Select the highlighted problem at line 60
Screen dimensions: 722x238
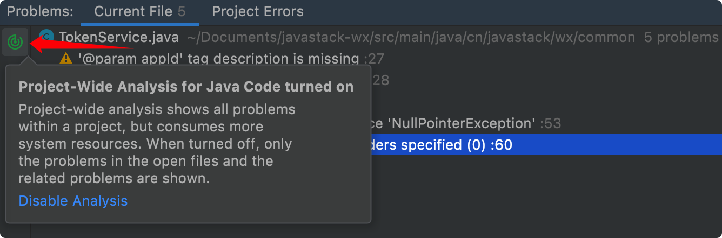point(546,144)
